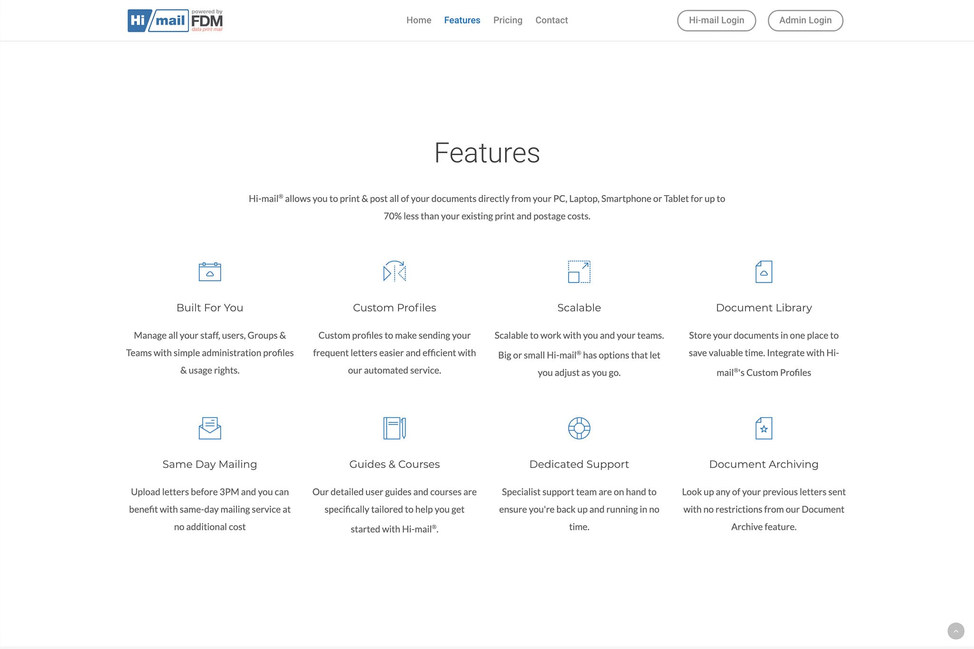Click the Scalable resize icon
974x649 pixels.
click(x=579, y=272)
